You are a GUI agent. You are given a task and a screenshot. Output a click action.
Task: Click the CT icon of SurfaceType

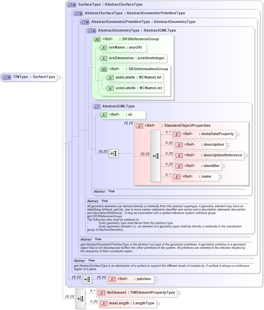[71, 5]
